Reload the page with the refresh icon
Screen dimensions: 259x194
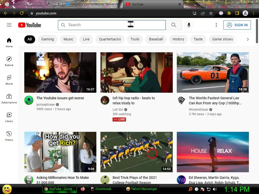pos(22,13)
